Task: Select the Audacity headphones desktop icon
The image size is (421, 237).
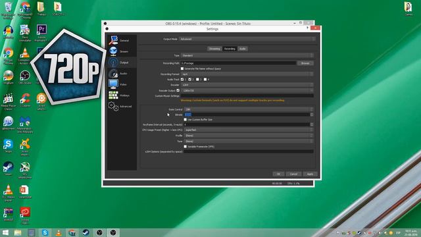Action: tap(8, 32)
